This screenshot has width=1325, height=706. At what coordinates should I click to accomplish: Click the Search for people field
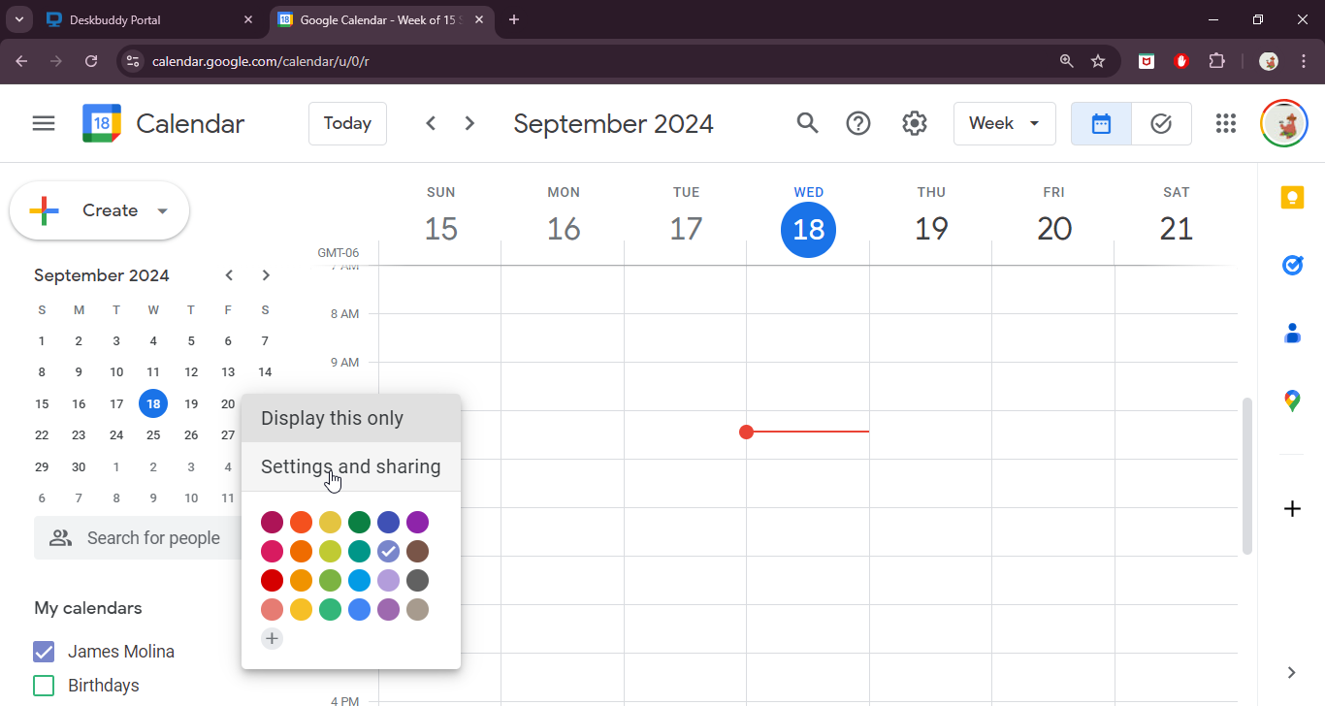coord(153,538)
